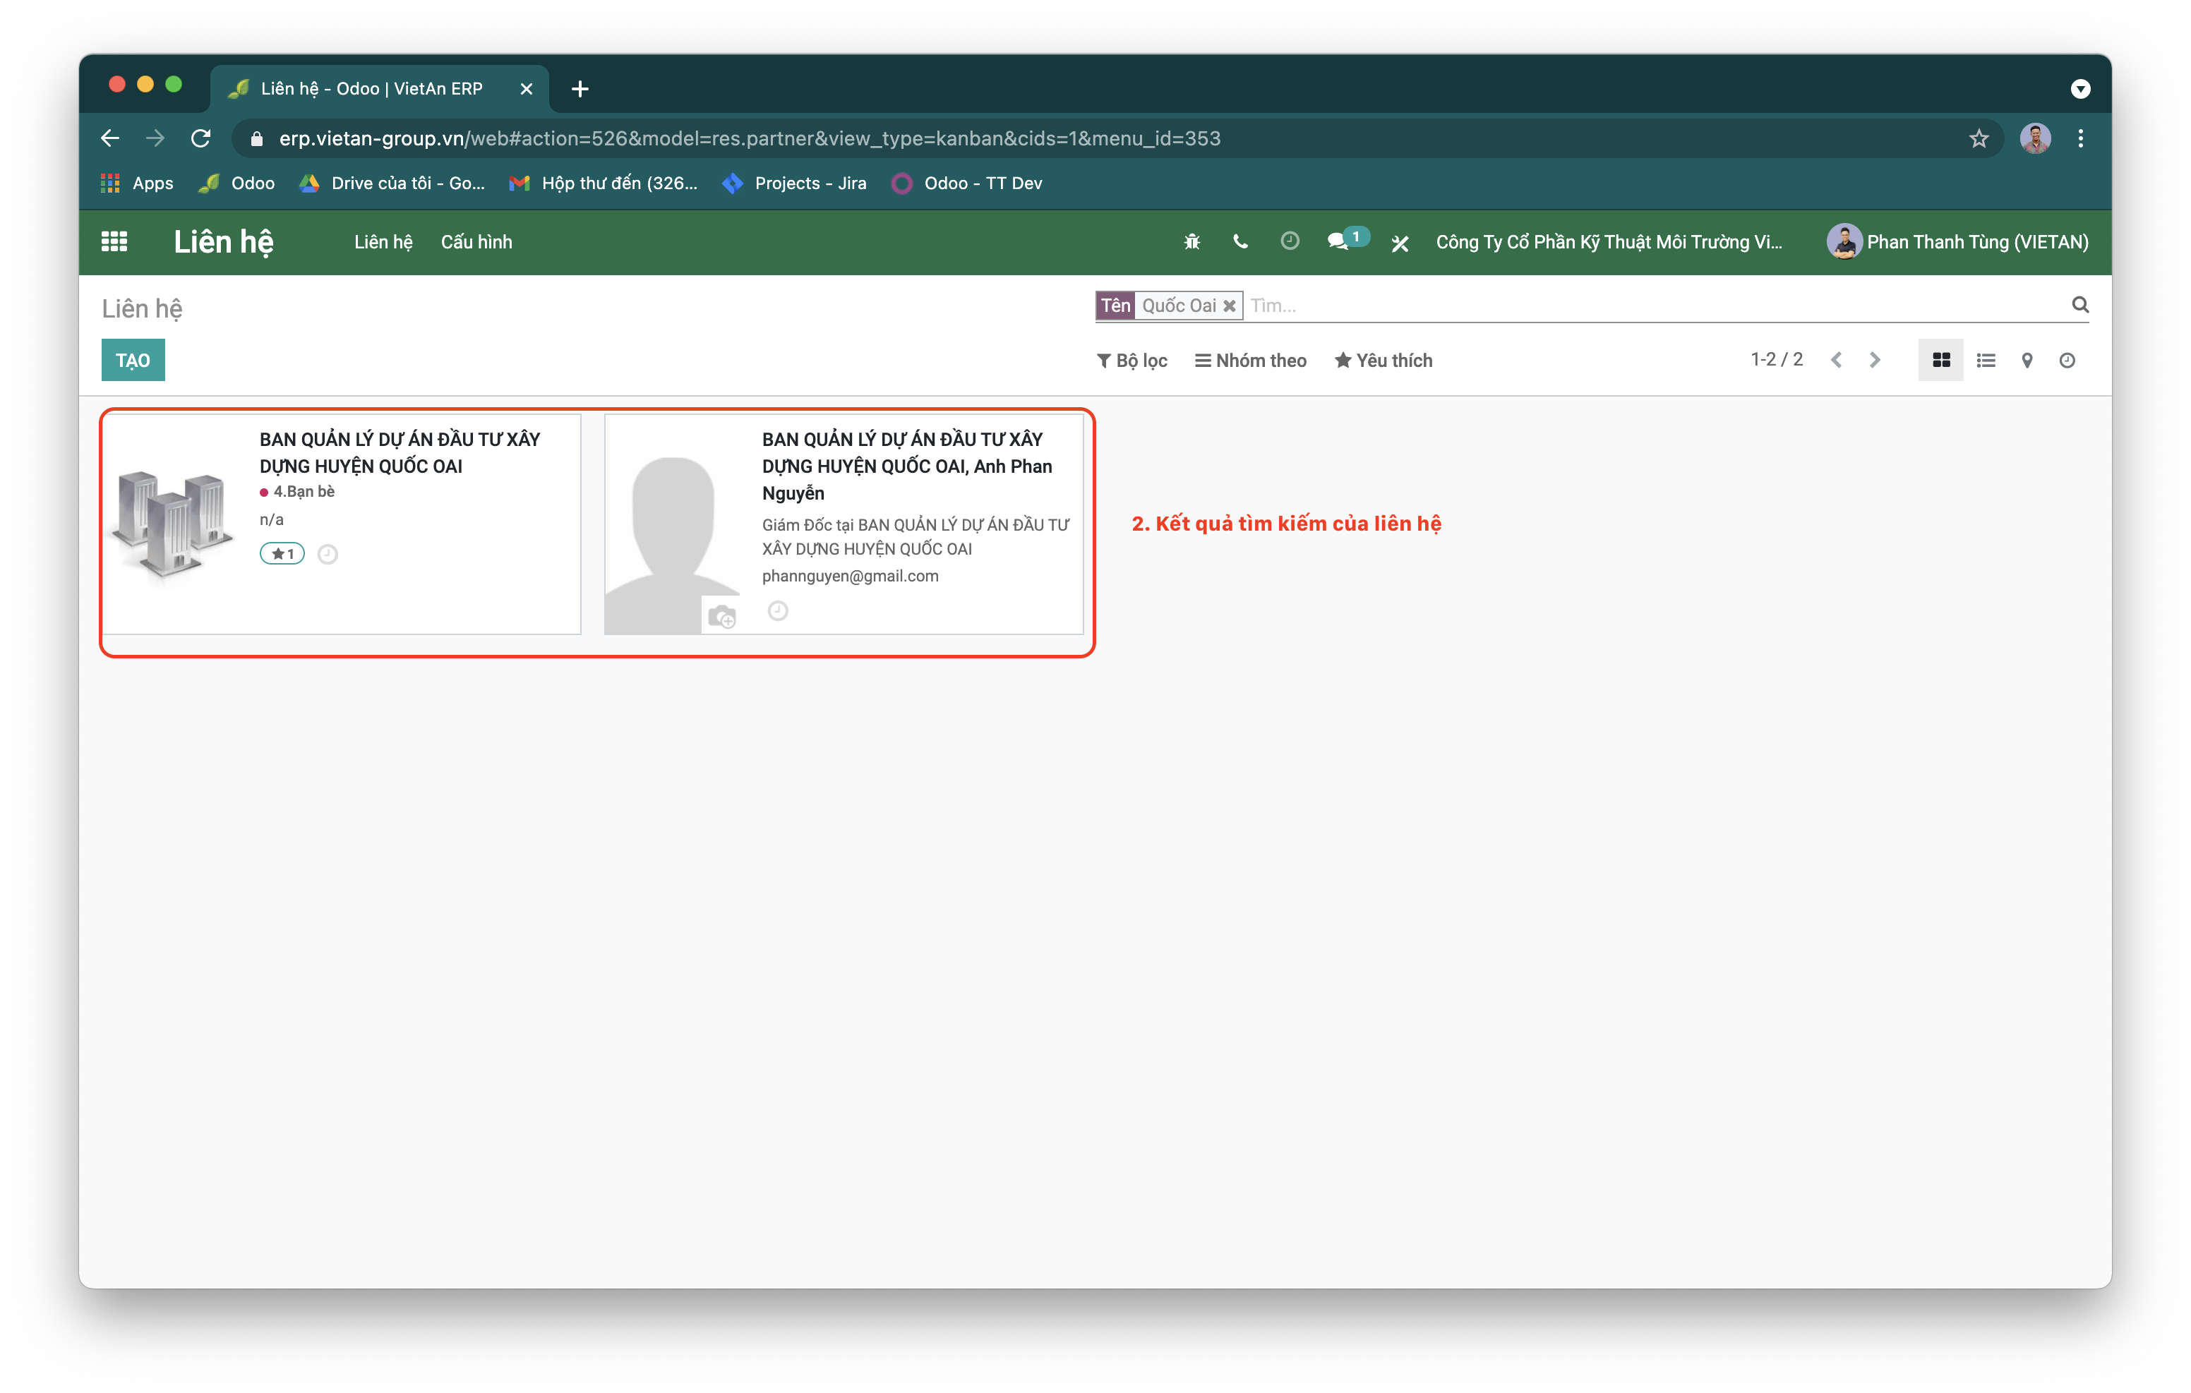This screenshot has width=2191, height=1393.
Task: Click the search magnifier icon
Action: point(2080,305)
